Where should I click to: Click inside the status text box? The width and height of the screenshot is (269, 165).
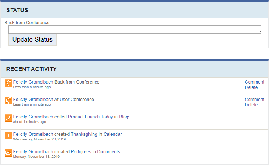click(135, 30)
